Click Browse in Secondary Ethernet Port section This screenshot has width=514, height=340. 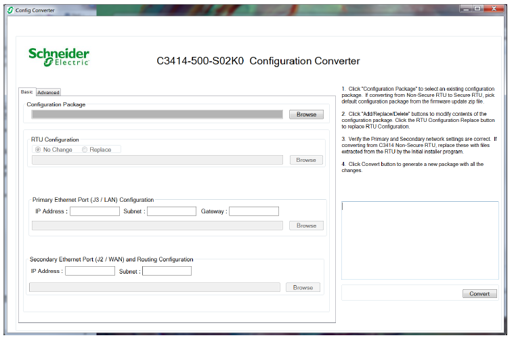(303, 288)
